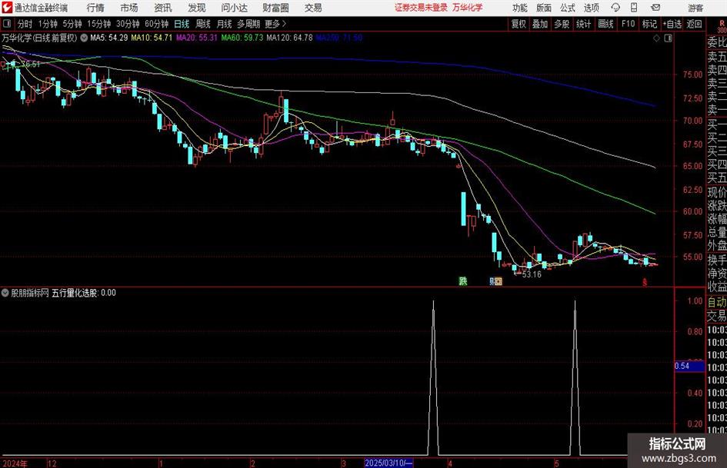Click the MA60: 59.73 label
727x468 pixels.
point(242,38)
